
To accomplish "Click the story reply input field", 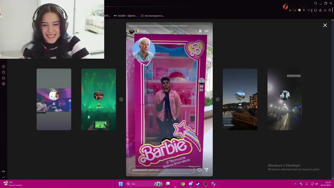I will tap(162, 170).
